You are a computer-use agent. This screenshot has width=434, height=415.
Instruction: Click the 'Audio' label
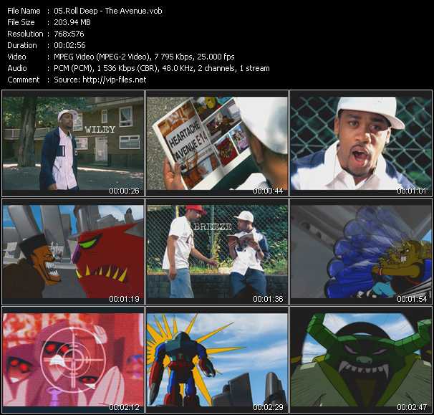click(17, 68)
